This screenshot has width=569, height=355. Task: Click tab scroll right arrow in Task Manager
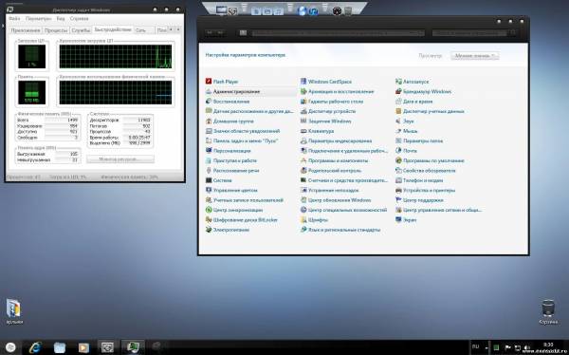(x=178, y=29)
